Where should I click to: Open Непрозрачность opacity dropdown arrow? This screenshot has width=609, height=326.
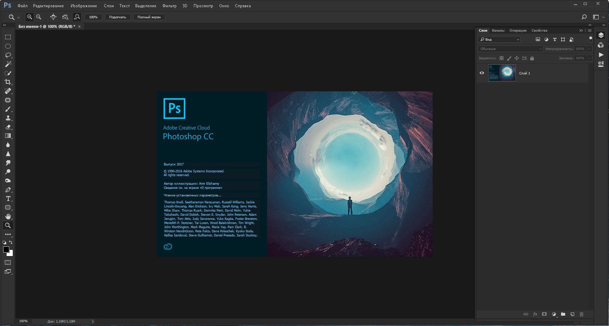589,49
